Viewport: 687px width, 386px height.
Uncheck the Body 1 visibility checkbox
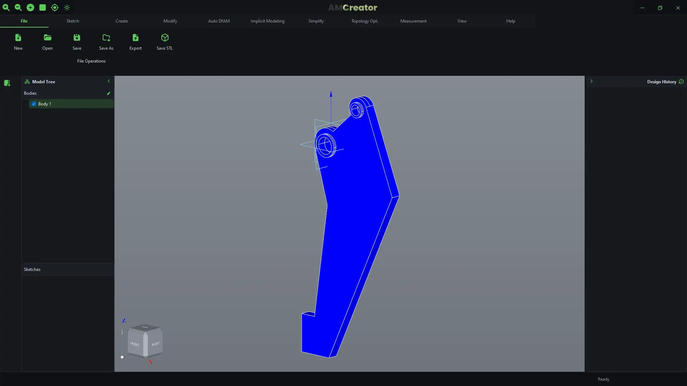34,104
